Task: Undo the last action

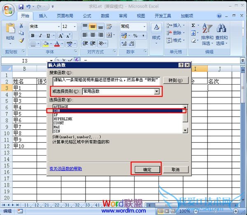Action: pyautogui.click(x=28, y=7)
